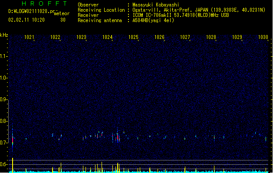Image resolution: width=273 pixels, height=173 pixels.
Task: Click frequency axis label 0.9
Action: coord(3,99)
